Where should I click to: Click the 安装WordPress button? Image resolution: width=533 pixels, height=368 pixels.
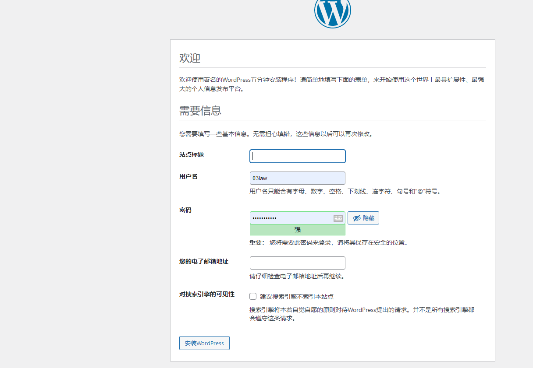(204, 343)
